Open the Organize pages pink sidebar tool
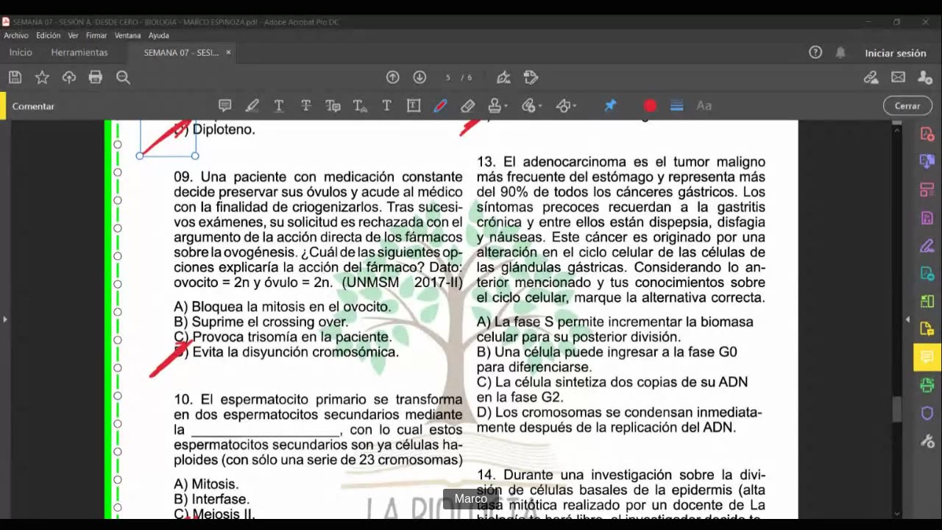 point(927,190)
